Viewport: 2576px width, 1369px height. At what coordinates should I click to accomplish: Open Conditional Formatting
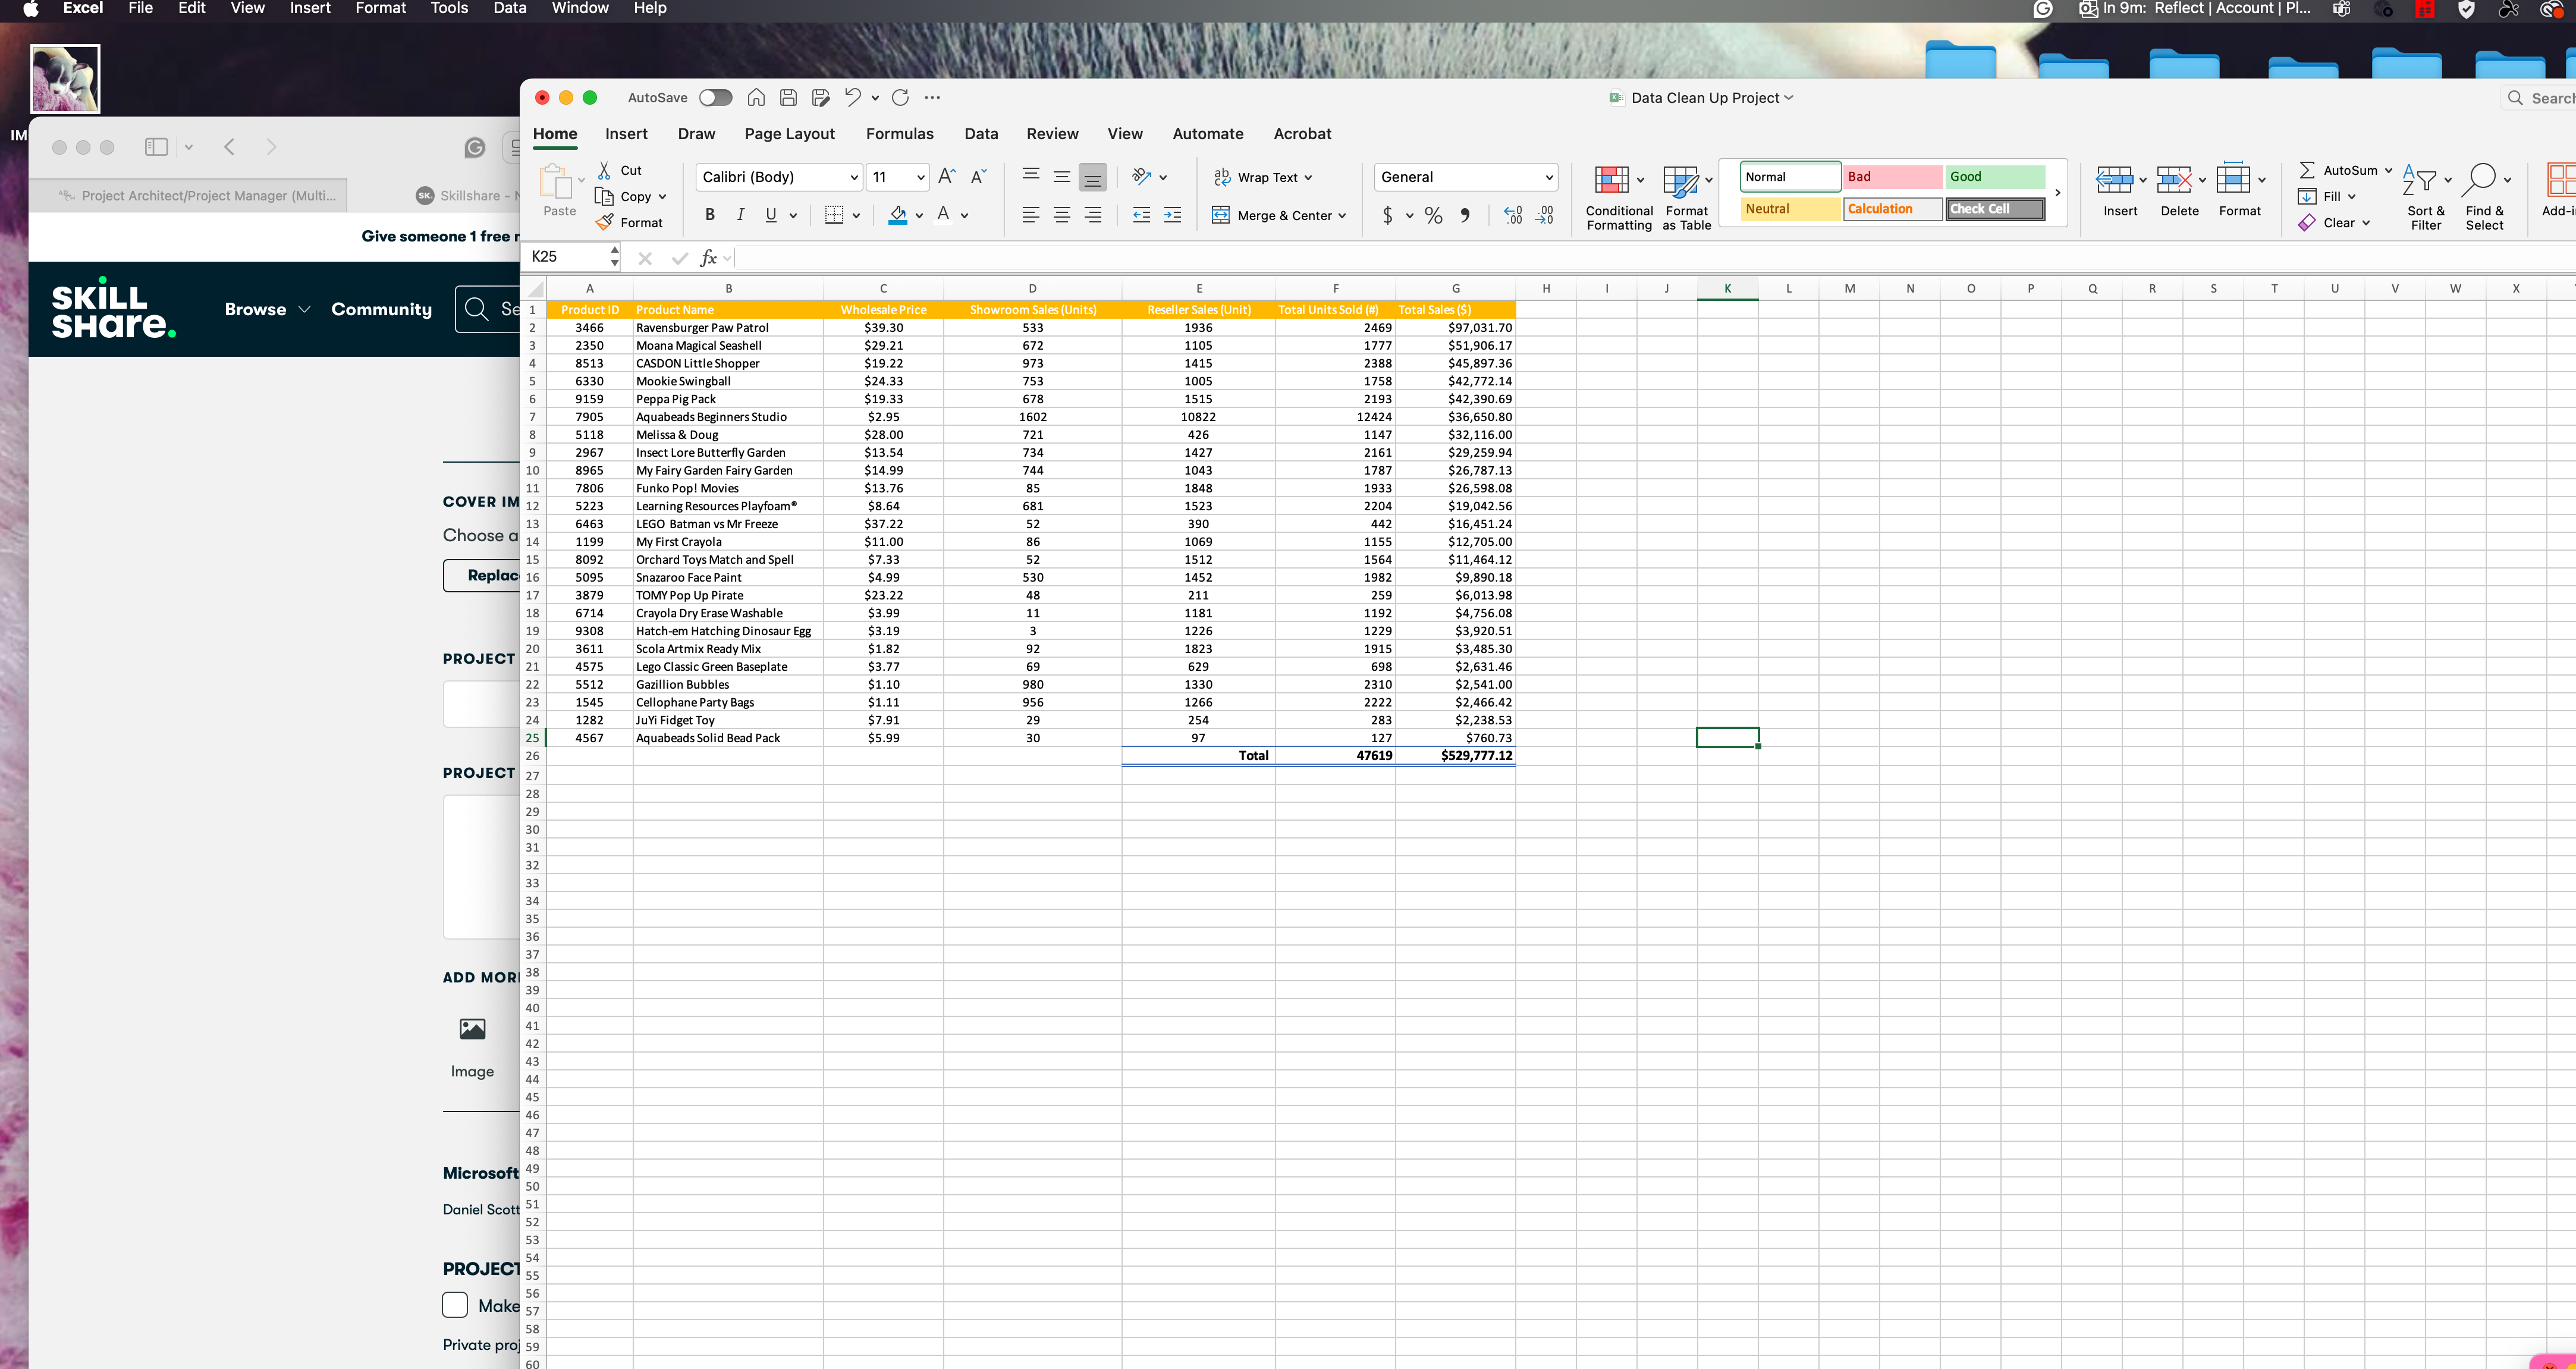(x=1618, y=198)
